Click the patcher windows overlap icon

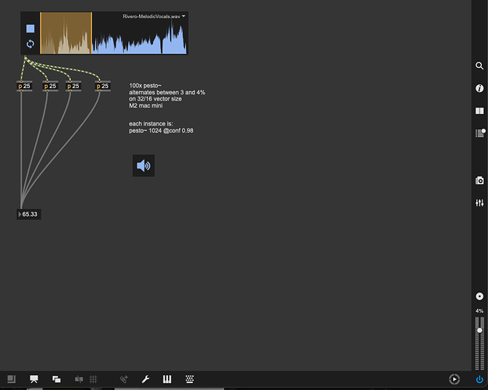tap(56, 379)
